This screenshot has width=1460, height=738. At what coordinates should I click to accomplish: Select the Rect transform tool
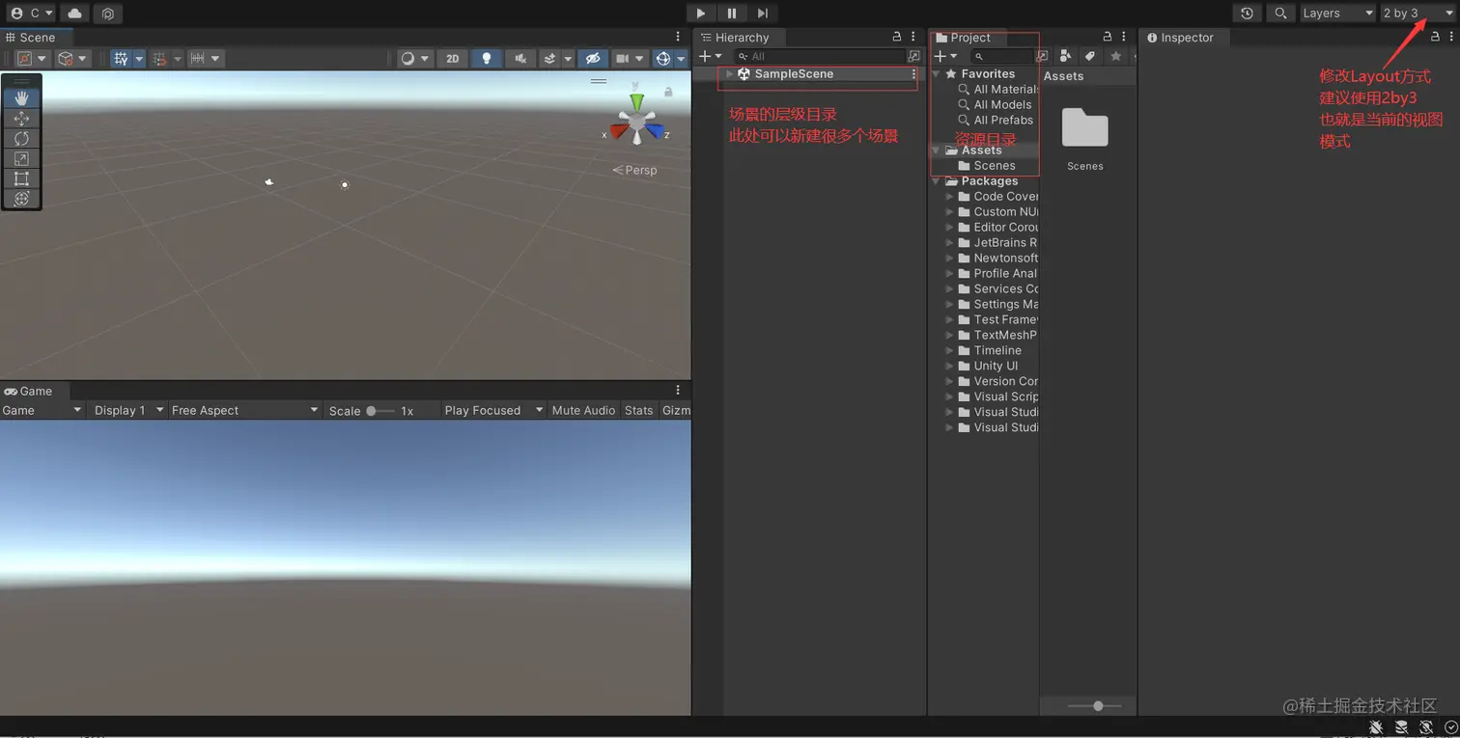click(x=21, y=178)
